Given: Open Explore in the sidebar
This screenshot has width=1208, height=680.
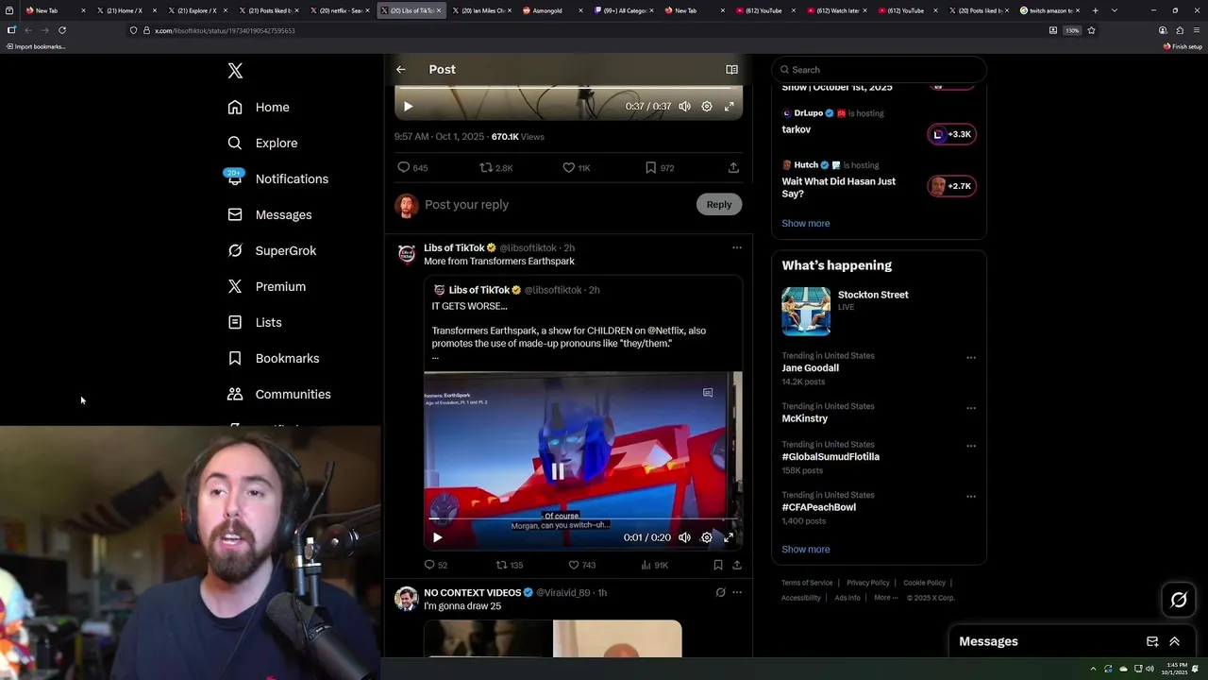Looking at the screenshot, I should [x=262, y=144].
